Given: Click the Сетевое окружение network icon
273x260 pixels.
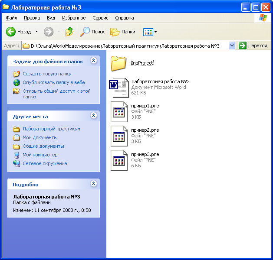Looking at the screenshot, I should coord(16,164).
